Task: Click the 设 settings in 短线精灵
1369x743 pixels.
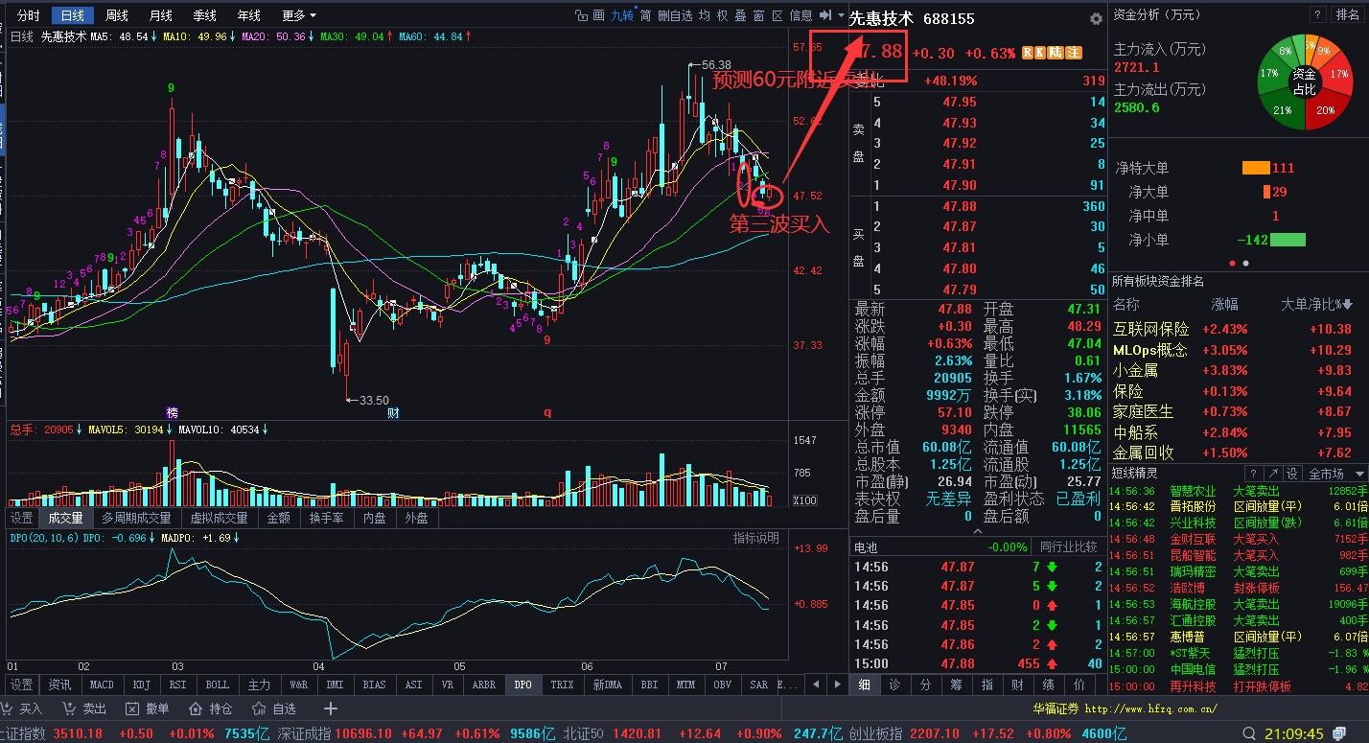Action: point(1291,474)
